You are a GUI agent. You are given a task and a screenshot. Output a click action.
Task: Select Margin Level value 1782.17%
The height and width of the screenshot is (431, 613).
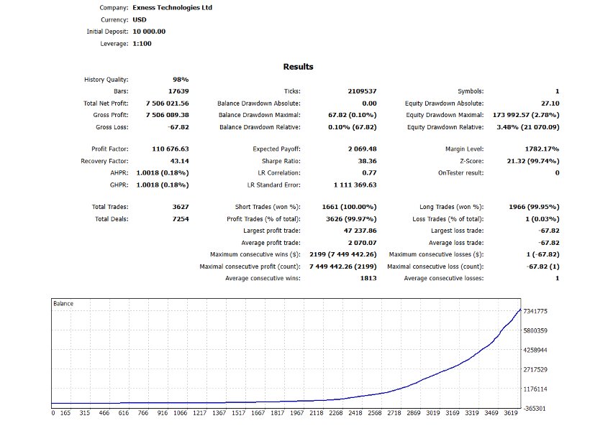click(542, 149)
